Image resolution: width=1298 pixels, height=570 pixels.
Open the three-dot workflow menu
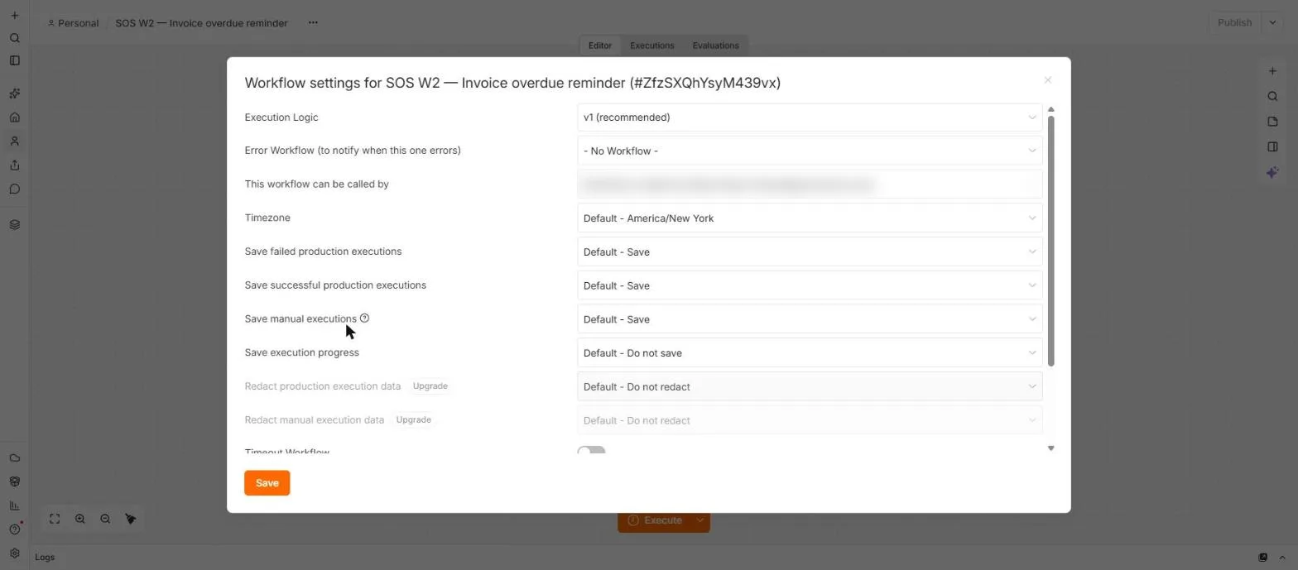click(313, 22)
